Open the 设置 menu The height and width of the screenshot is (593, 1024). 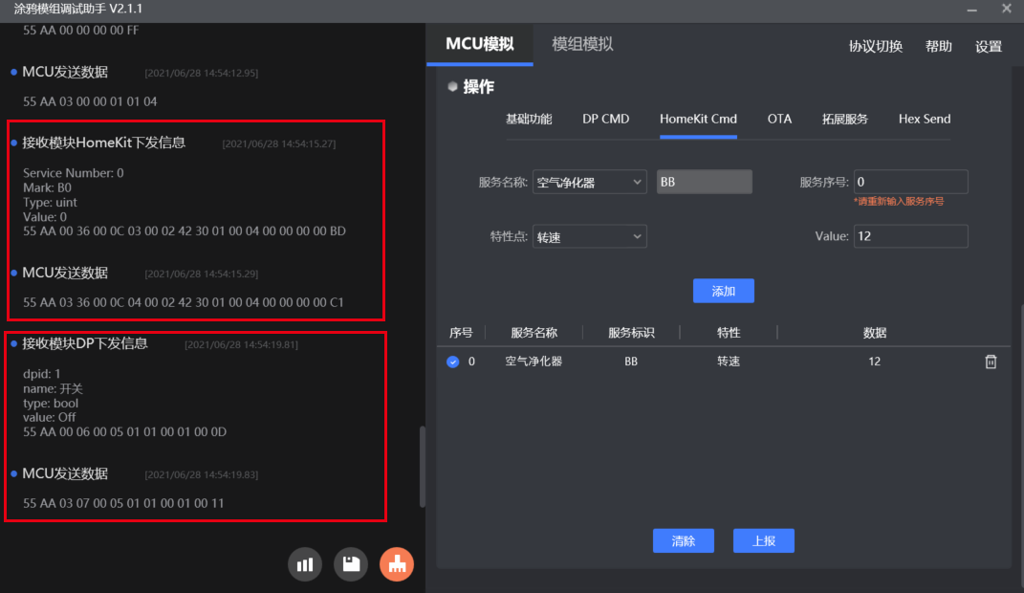click(988, 46)
